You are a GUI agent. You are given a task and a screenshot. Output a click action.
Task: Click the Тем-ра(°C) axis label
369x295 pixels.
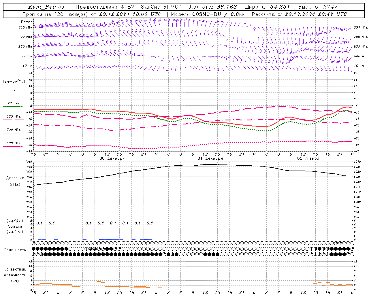[14, 82]
